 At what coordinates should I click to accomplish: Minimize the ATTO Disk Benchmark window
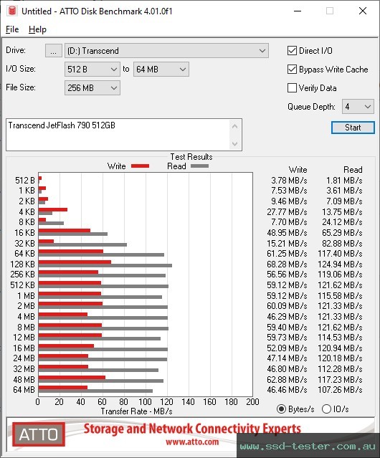click(x=298, y=11)
